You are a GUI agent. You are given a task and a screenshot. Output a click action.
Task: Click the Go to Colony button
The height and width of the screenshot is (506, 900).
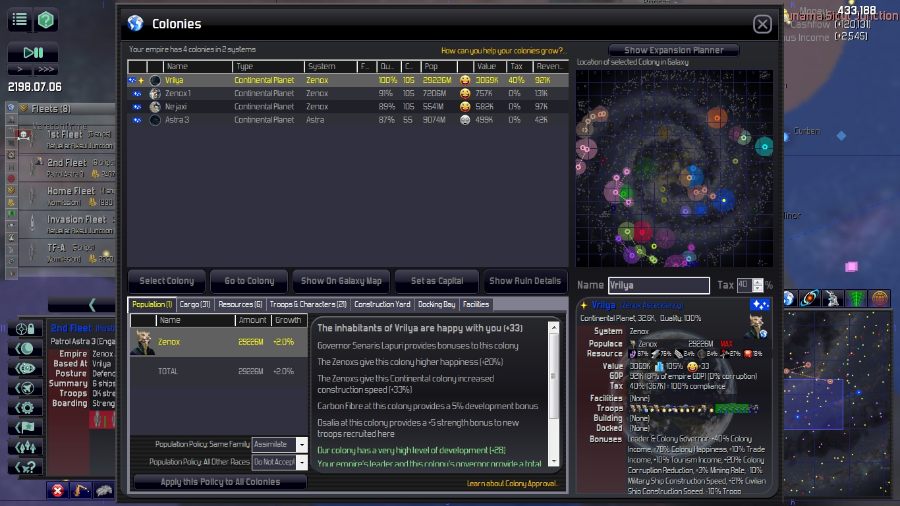coord(249,281)
